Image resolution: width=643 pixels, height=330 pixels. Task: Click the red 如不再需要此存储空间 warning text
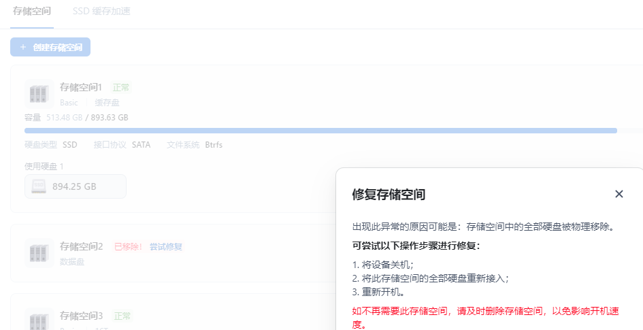pyautogui.click(x=486, y=317)
